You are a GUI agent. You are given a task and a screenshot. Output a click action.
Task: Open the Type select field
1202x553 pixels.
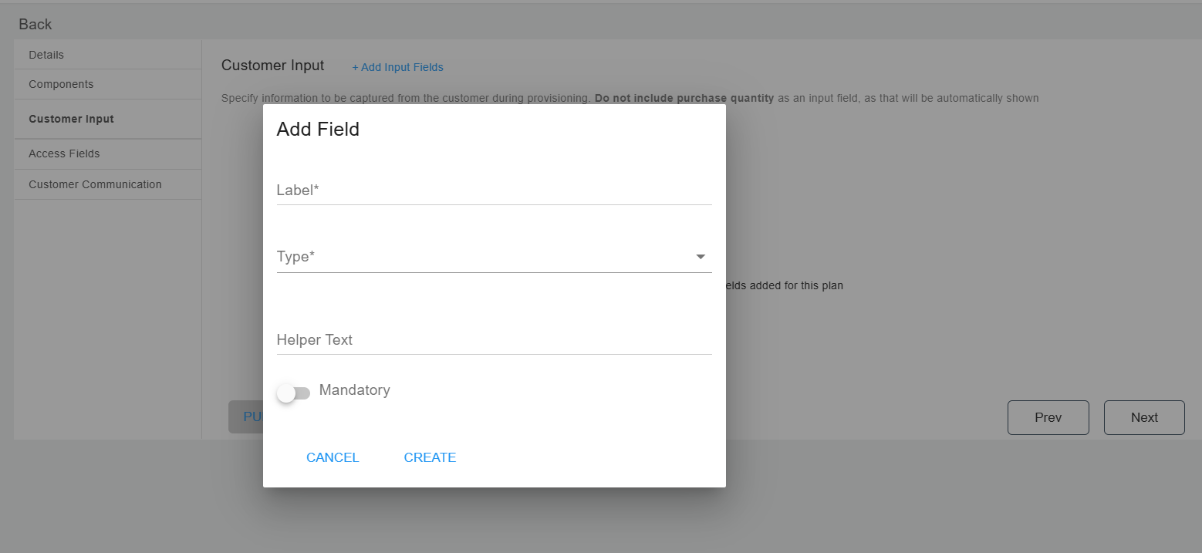click(x=485, y=257)
